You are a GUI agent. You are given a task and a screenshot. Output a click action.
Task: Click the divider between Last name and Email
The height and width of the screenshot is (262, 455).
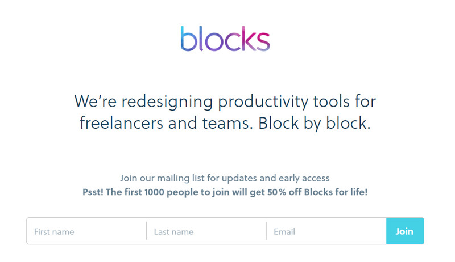point(266,231)
